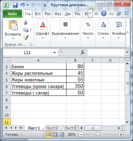The image size is (133, 141).
Task: Switch to the Главная ribbon tab
Action: [x=28, y=14]
